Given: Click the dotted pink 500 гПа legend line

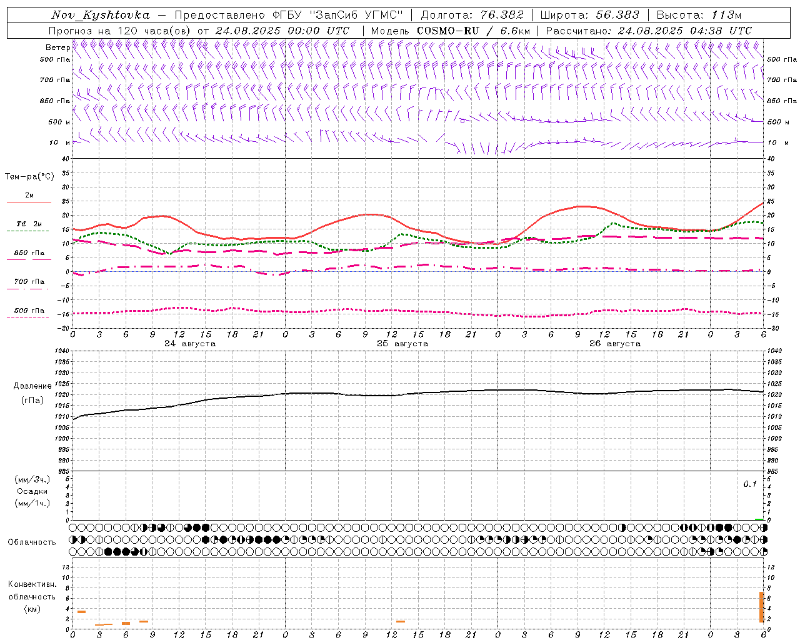Looking at the screenshot, I should click(27, 317).
